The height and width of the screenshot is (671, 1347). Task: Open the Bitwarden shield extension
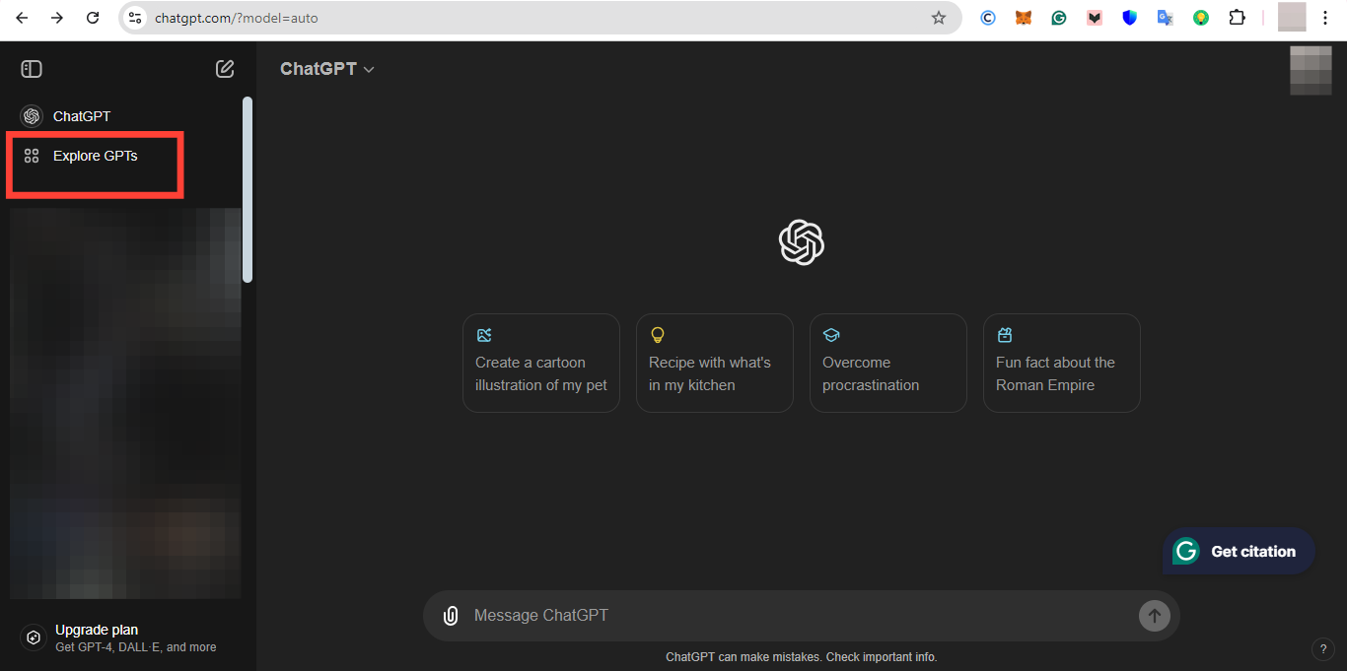[x=1130, y=18]
